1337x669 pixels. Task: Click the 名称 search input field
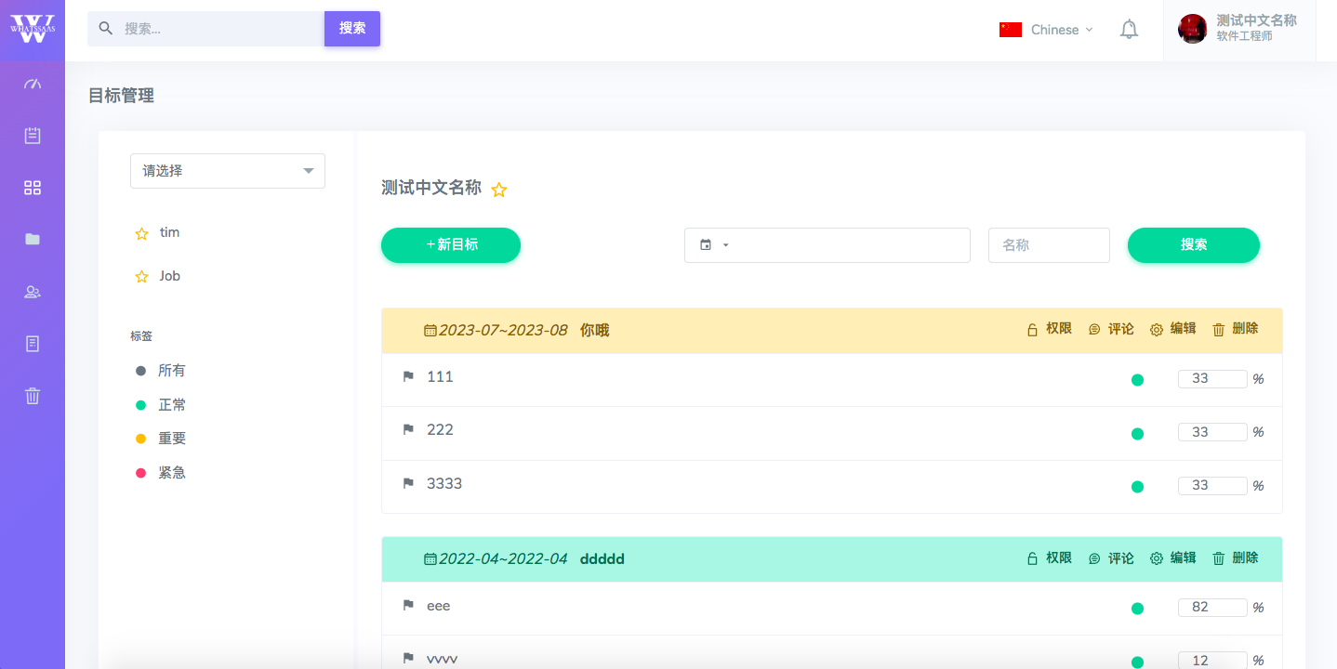(1049, 244)
